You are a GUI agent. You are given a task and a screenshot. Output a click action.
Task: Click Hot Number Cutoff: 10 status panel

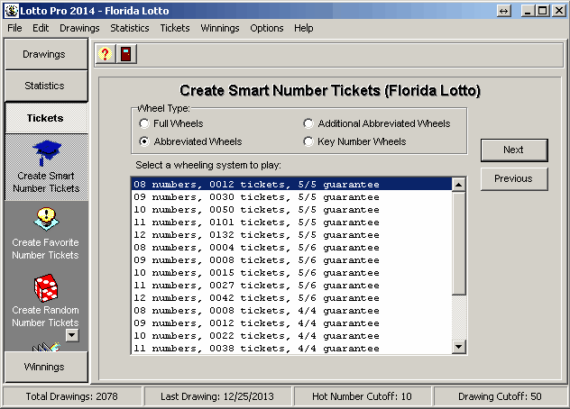pyautogui.click(x=362, y=396)
